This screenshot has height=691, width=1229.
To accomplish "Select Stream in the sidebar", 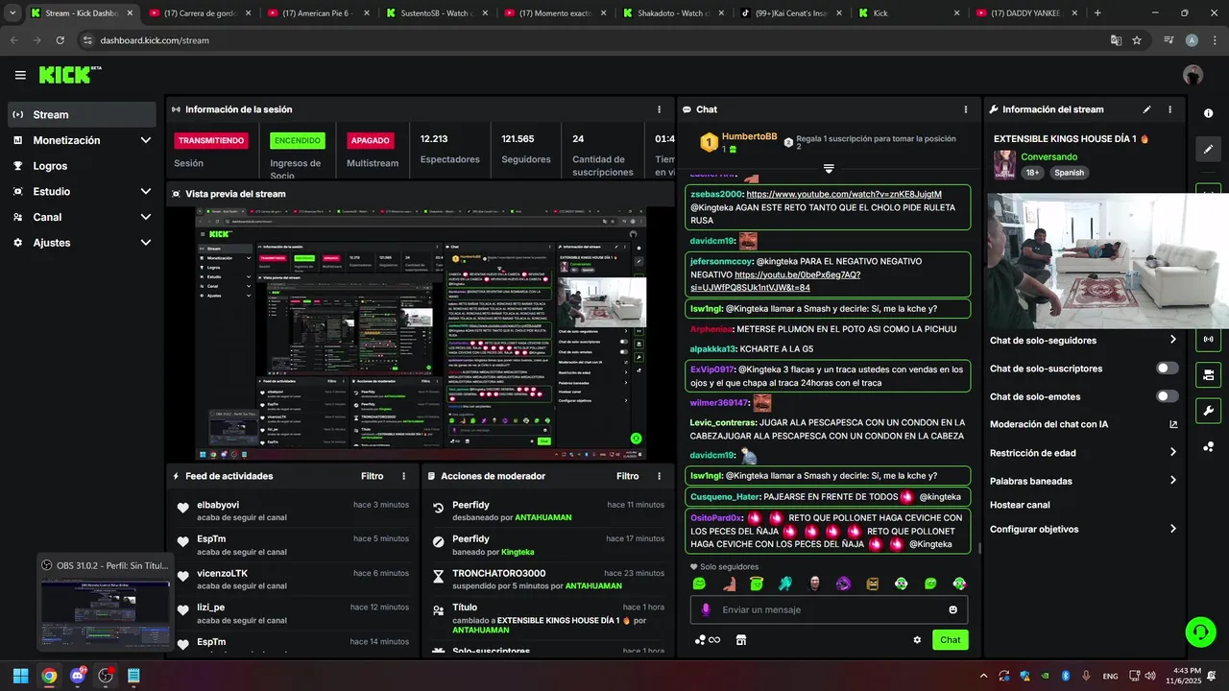I will 82,114.
